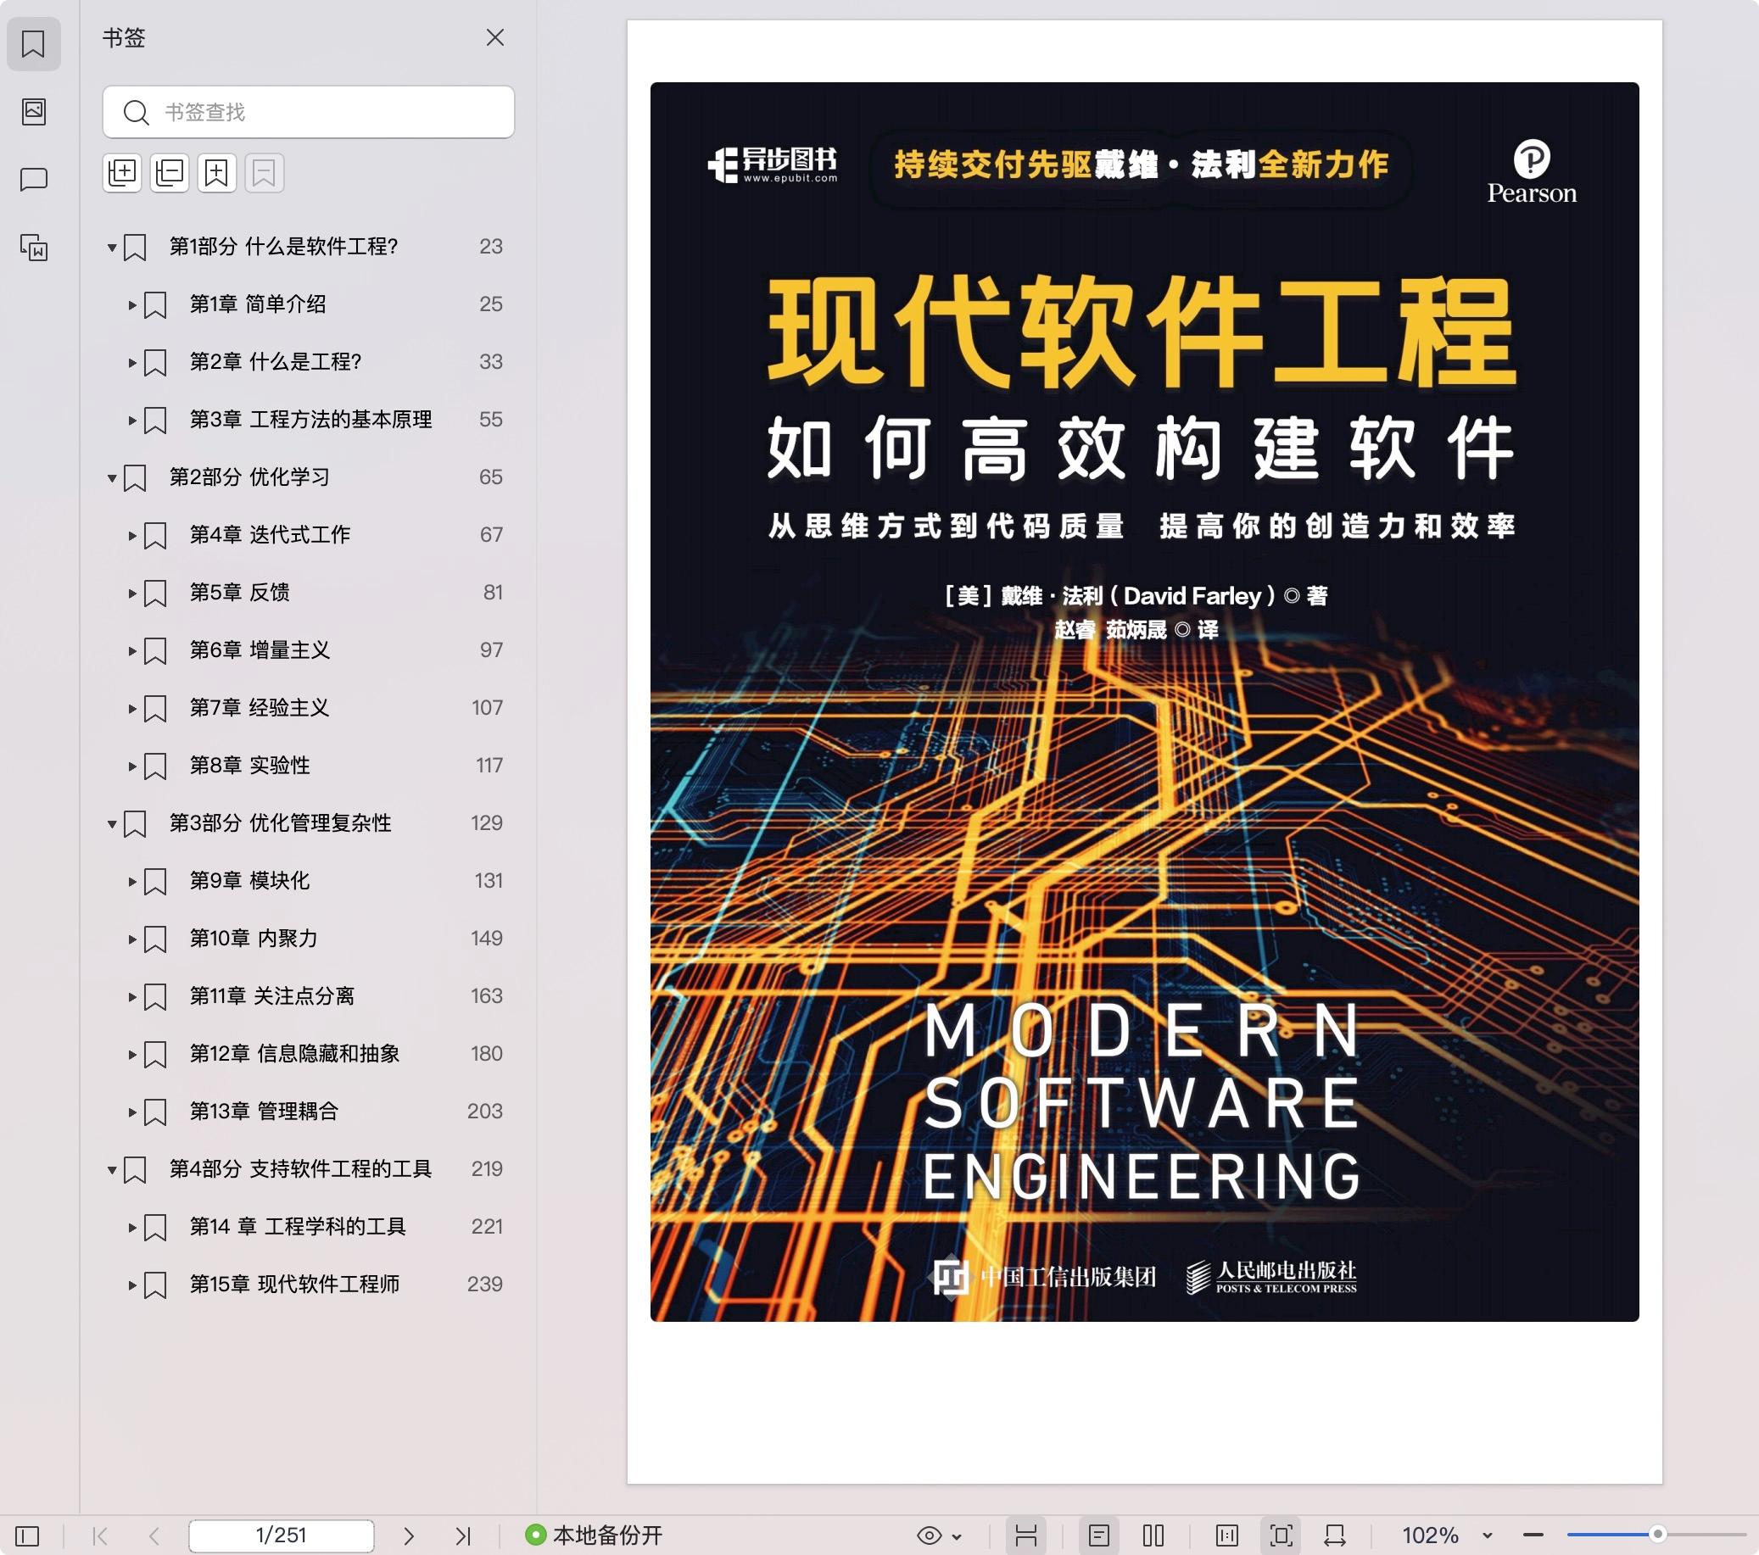Zoom out with the minus button

(1533, 1535)
